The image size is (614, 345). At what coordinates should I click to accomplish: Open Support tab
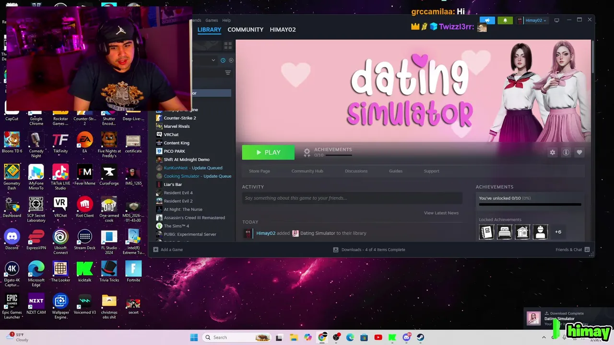point(431,171)
